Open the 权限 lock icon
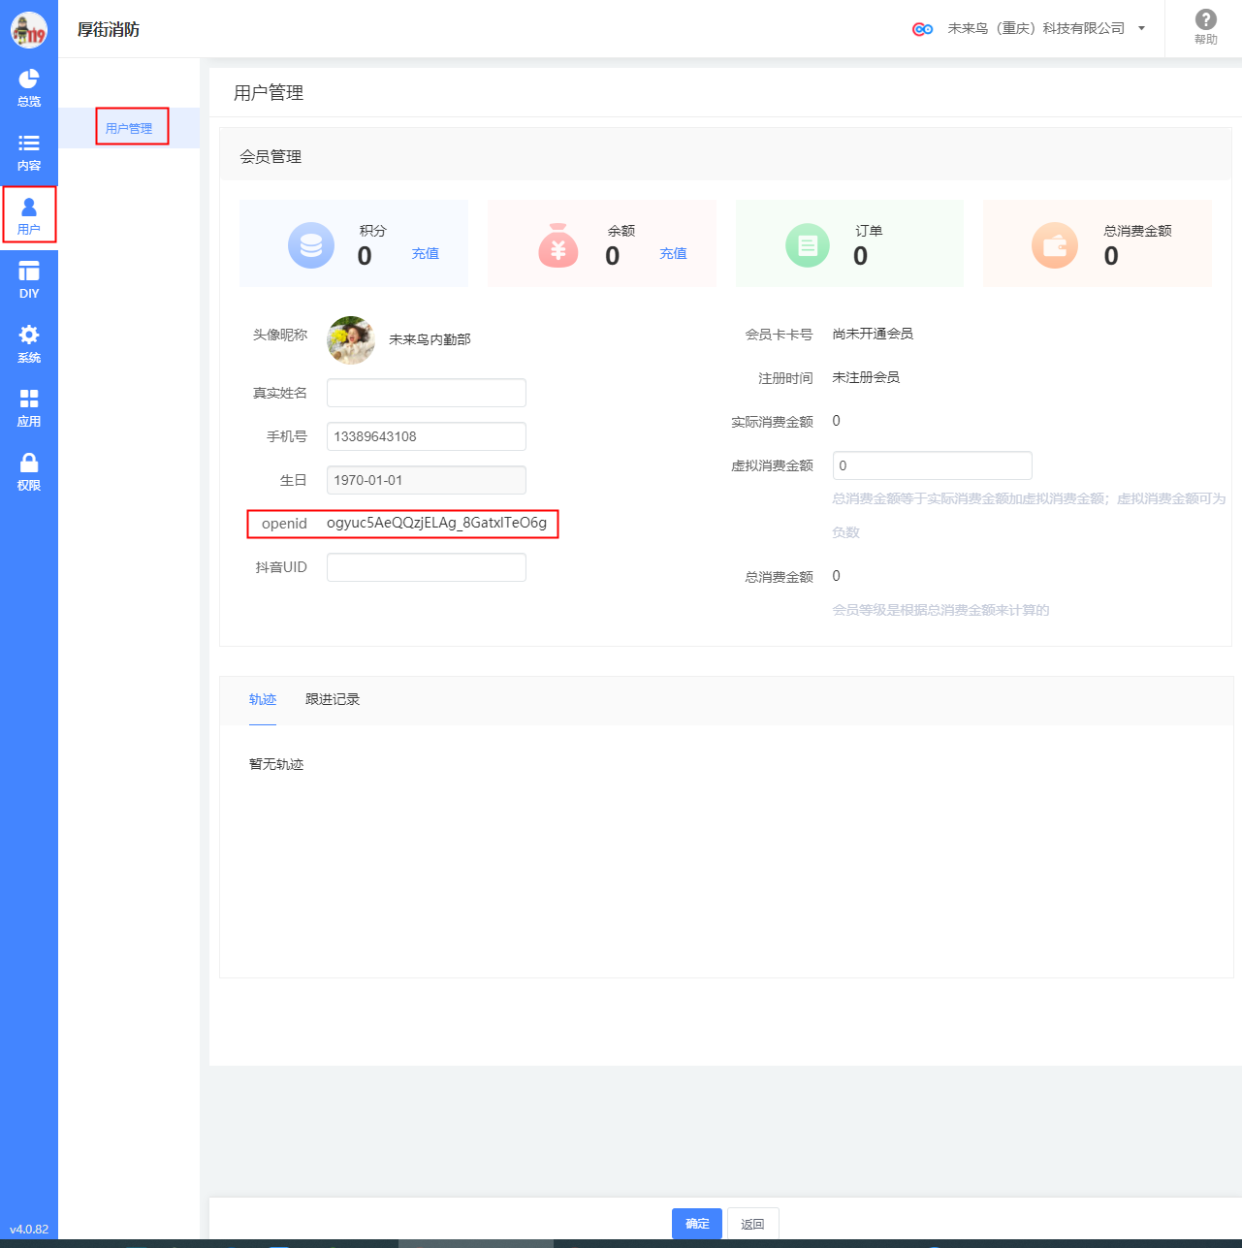The height and width of the screenshot is (1248, 1242). point(29,472)
